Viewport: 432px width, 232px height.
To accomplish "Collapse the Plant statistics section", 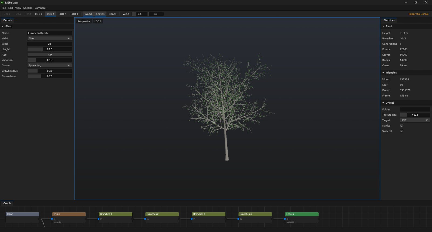I will [383, 26].
